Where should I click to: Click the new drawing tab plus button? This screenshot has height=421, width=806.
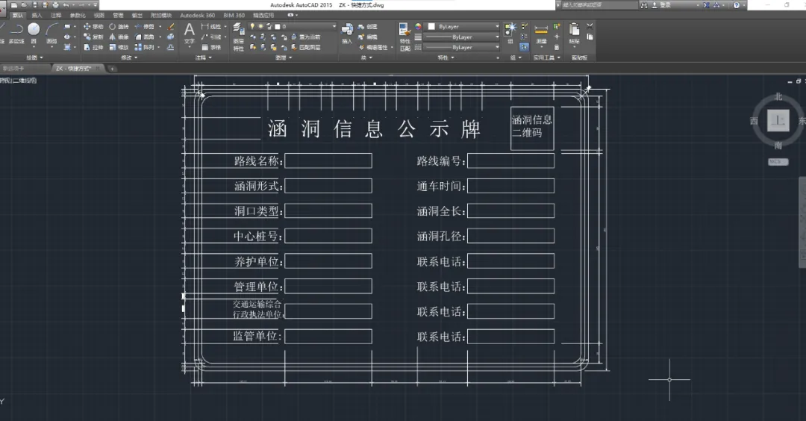tap(112, 69)
